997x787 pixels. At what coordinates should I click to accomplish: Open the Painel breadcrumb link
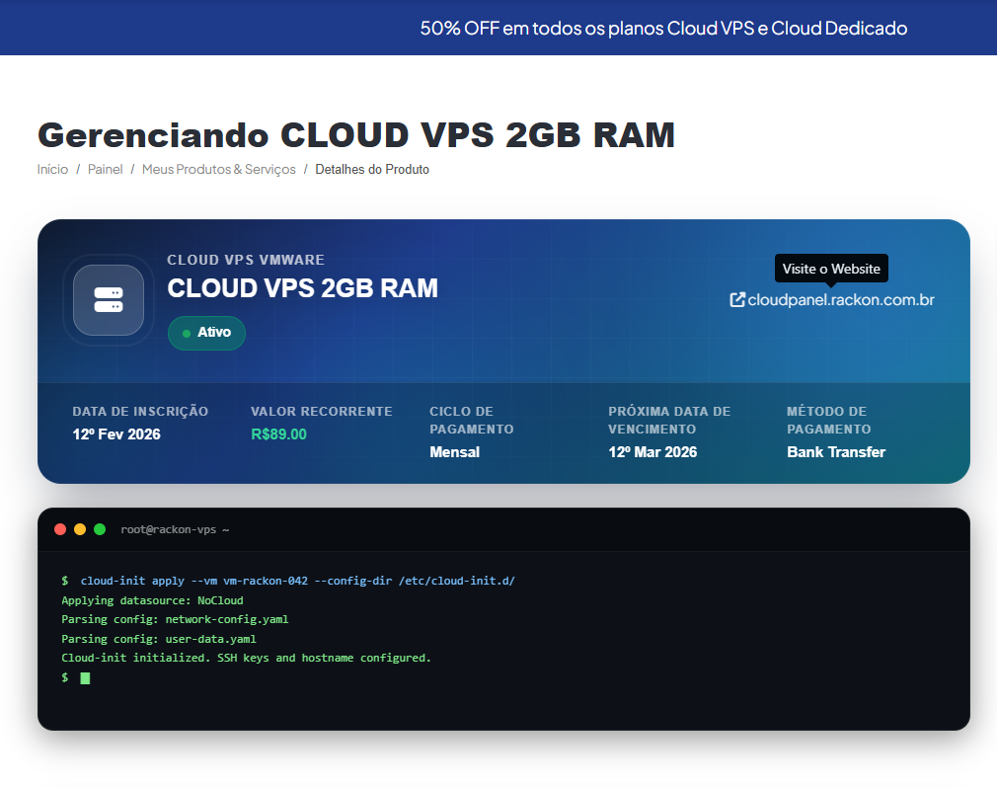click(x=105, y=170)
